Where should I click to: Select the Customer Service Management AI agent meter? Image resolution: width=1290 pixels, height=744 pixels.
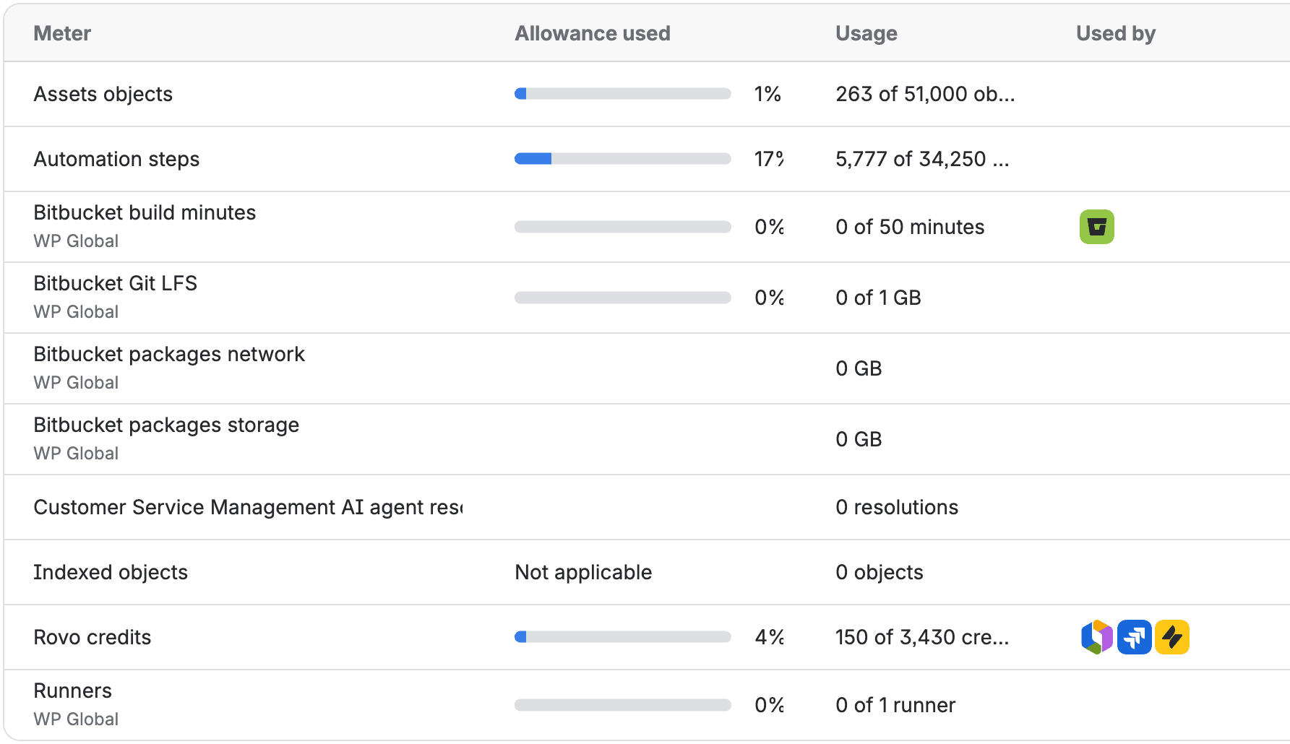tap(248, 507)
